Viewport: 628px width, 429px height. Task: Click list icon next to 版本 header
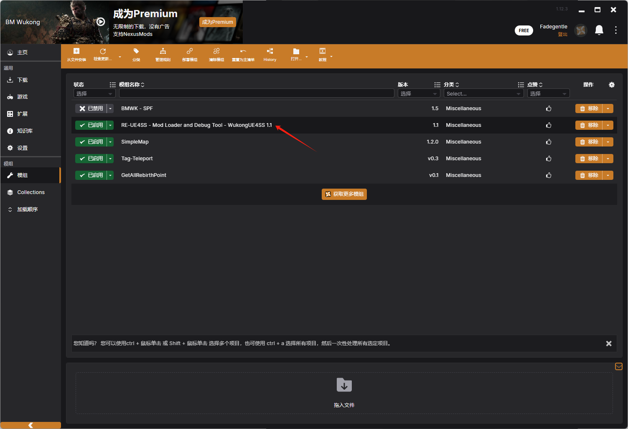pyautogui.click(x=437, y=85)
